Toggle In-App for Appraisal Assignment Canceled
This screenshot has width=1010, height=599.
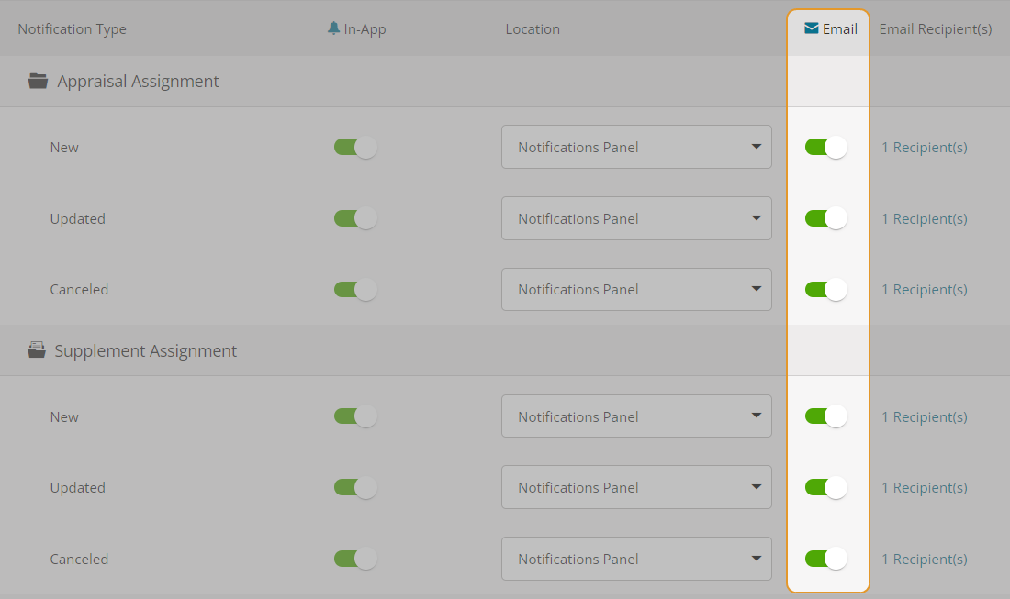[355, 290]
